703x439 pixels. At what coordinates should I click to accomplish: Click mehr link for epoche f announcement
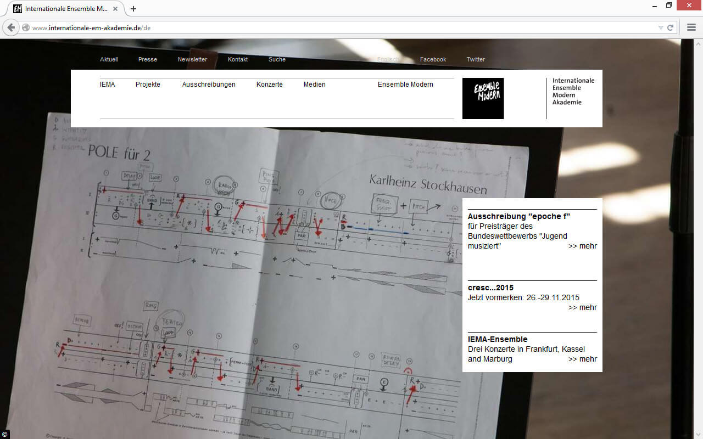click(583, 246)
